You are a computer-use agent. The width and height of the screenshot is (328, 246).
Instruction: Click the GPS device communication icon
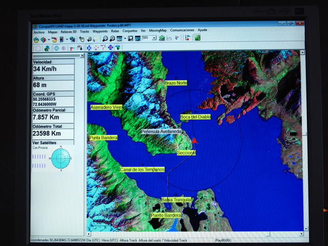61,39
